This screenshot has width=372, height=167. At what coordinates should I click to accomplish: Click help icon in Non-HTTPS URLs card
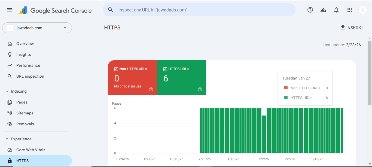(x=151, y=89)
